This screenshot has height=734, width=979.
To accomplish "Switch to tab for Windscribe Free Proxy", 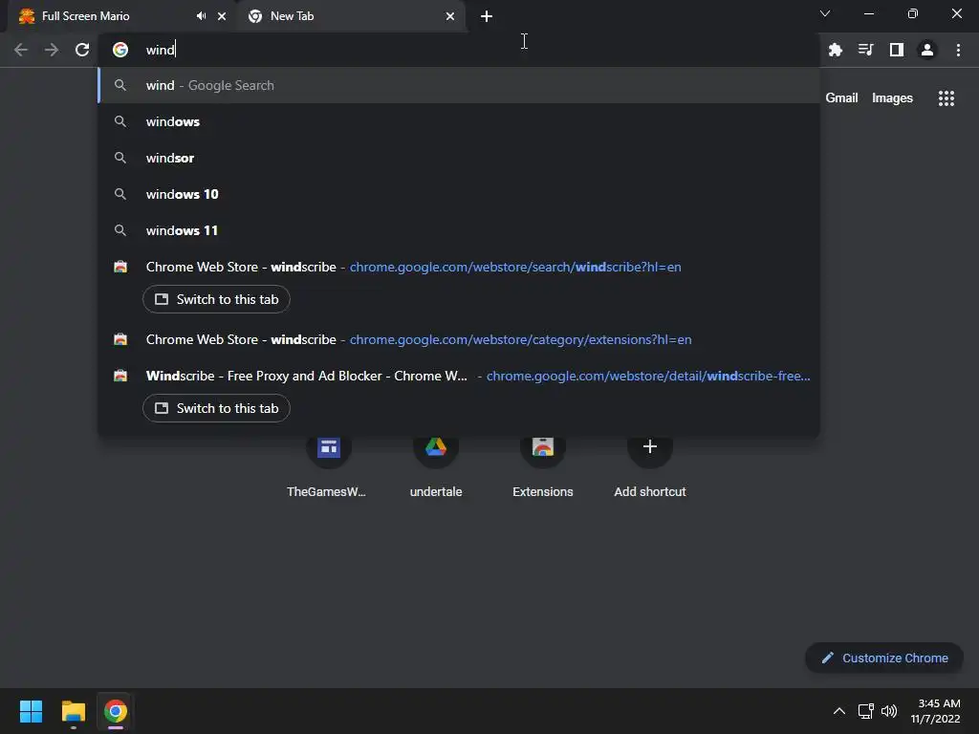I will pos(216,408).
